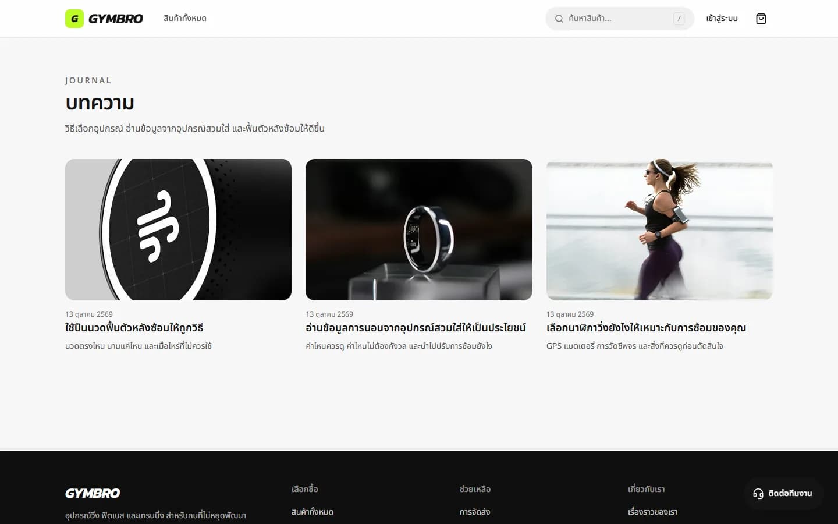Open article อ่านข้อมูลการนอนจากอุปกรณ์สวมใส่ให้เป็นประโยชน์

click(416, 328)
